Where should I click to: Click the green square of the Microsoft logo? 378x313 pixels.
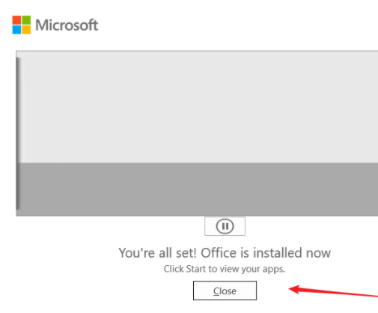(26, 19)
